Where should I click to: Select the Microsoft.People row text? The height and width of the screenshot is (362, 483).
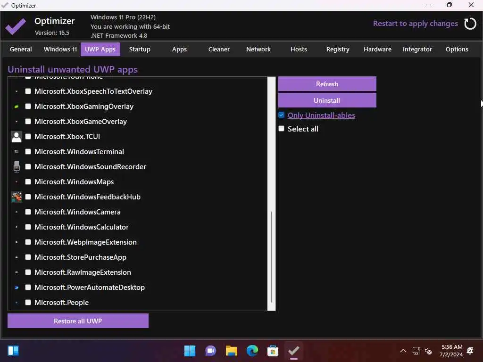pyautogui.click(x=62, y=303)
